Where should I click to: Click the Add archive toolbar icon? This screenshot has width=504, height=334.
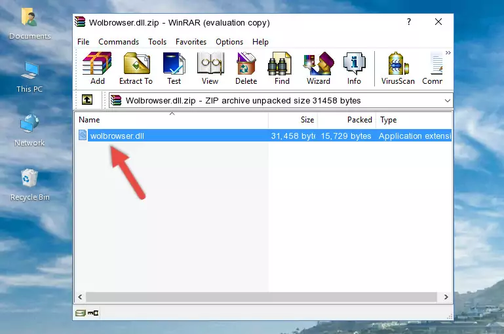(97, 68)
